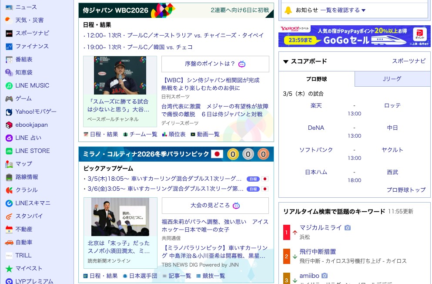This screenshot has width=432, height=284.
Task: Open the クラシル sidebar icon
Action: [9, 190]
